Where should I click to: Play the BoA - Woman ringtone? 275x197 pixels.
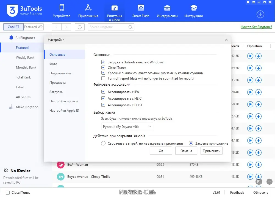tap(250, 165)
